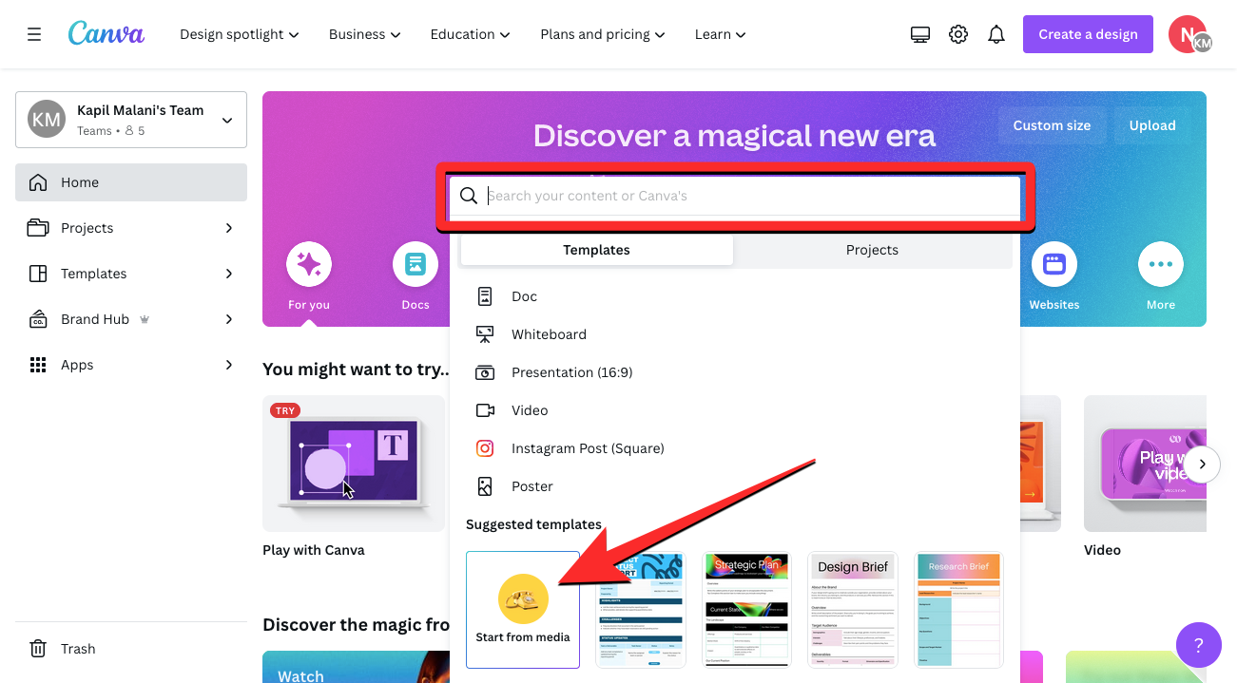
Task: Open the Plans and pricing dropdown
Action: [x=603, y=34]
